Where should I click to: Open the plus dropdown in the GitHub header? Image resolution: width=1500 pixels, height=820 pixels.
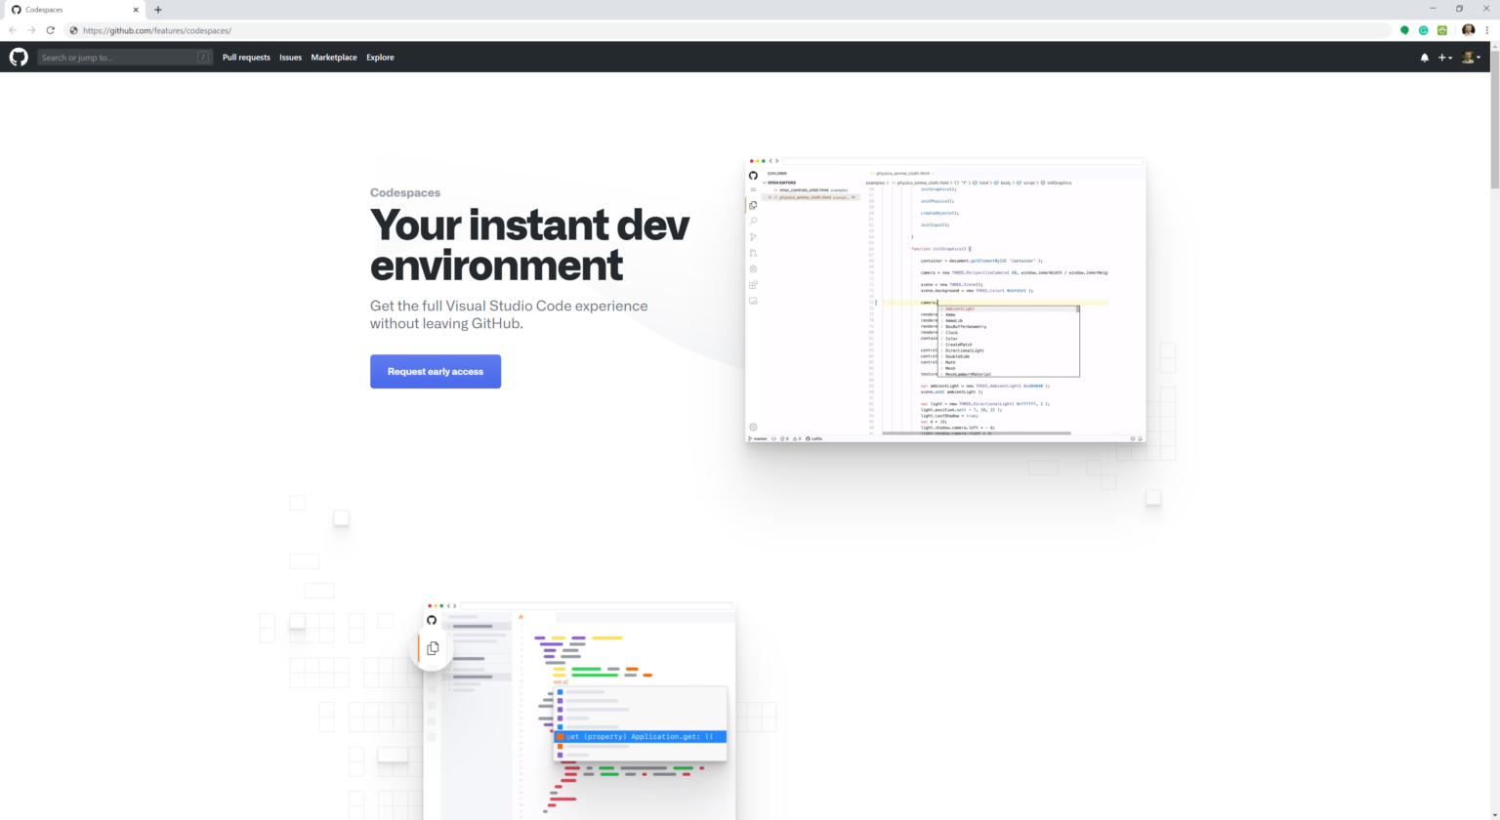click(1444, 58)
